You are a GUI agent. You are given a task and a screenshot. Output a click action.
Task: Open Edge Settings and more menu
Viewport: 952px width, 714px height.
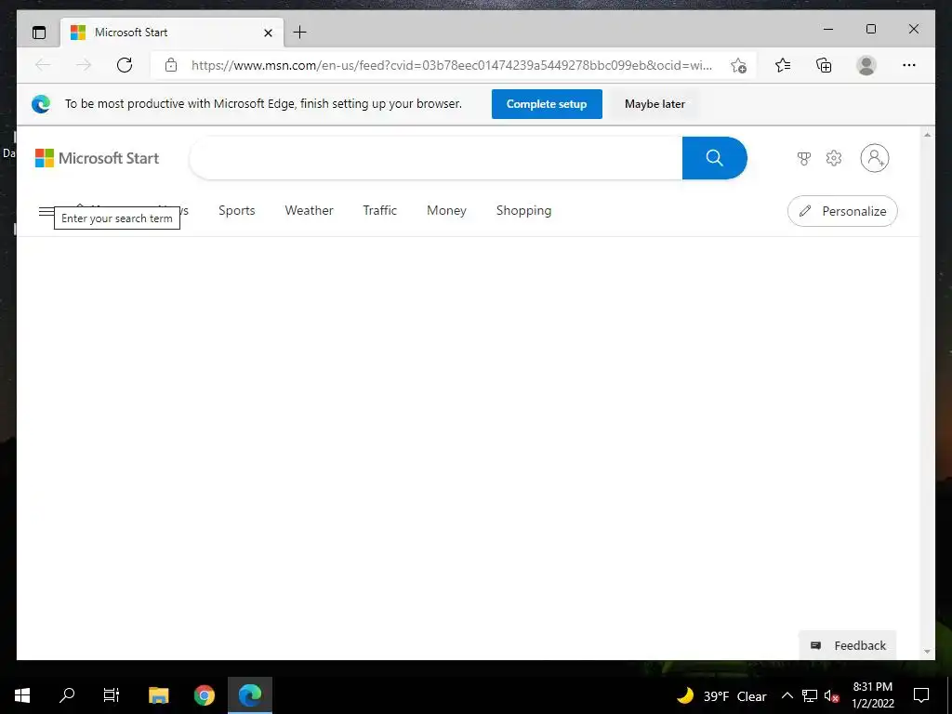point(909,65)
